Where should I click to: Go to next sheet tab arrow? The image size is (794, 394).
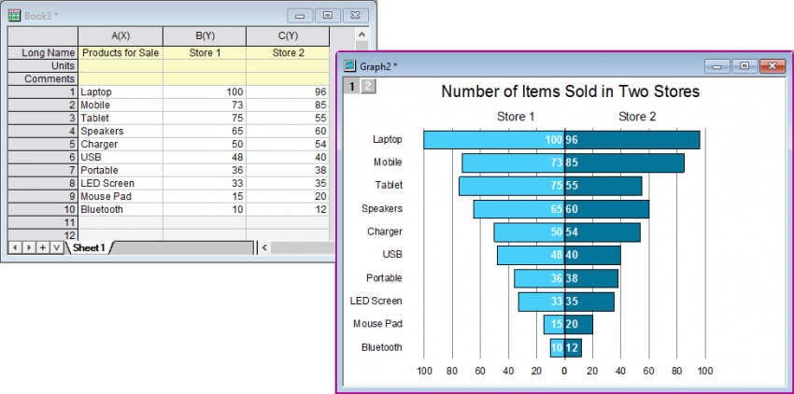[x=29, y=247]
